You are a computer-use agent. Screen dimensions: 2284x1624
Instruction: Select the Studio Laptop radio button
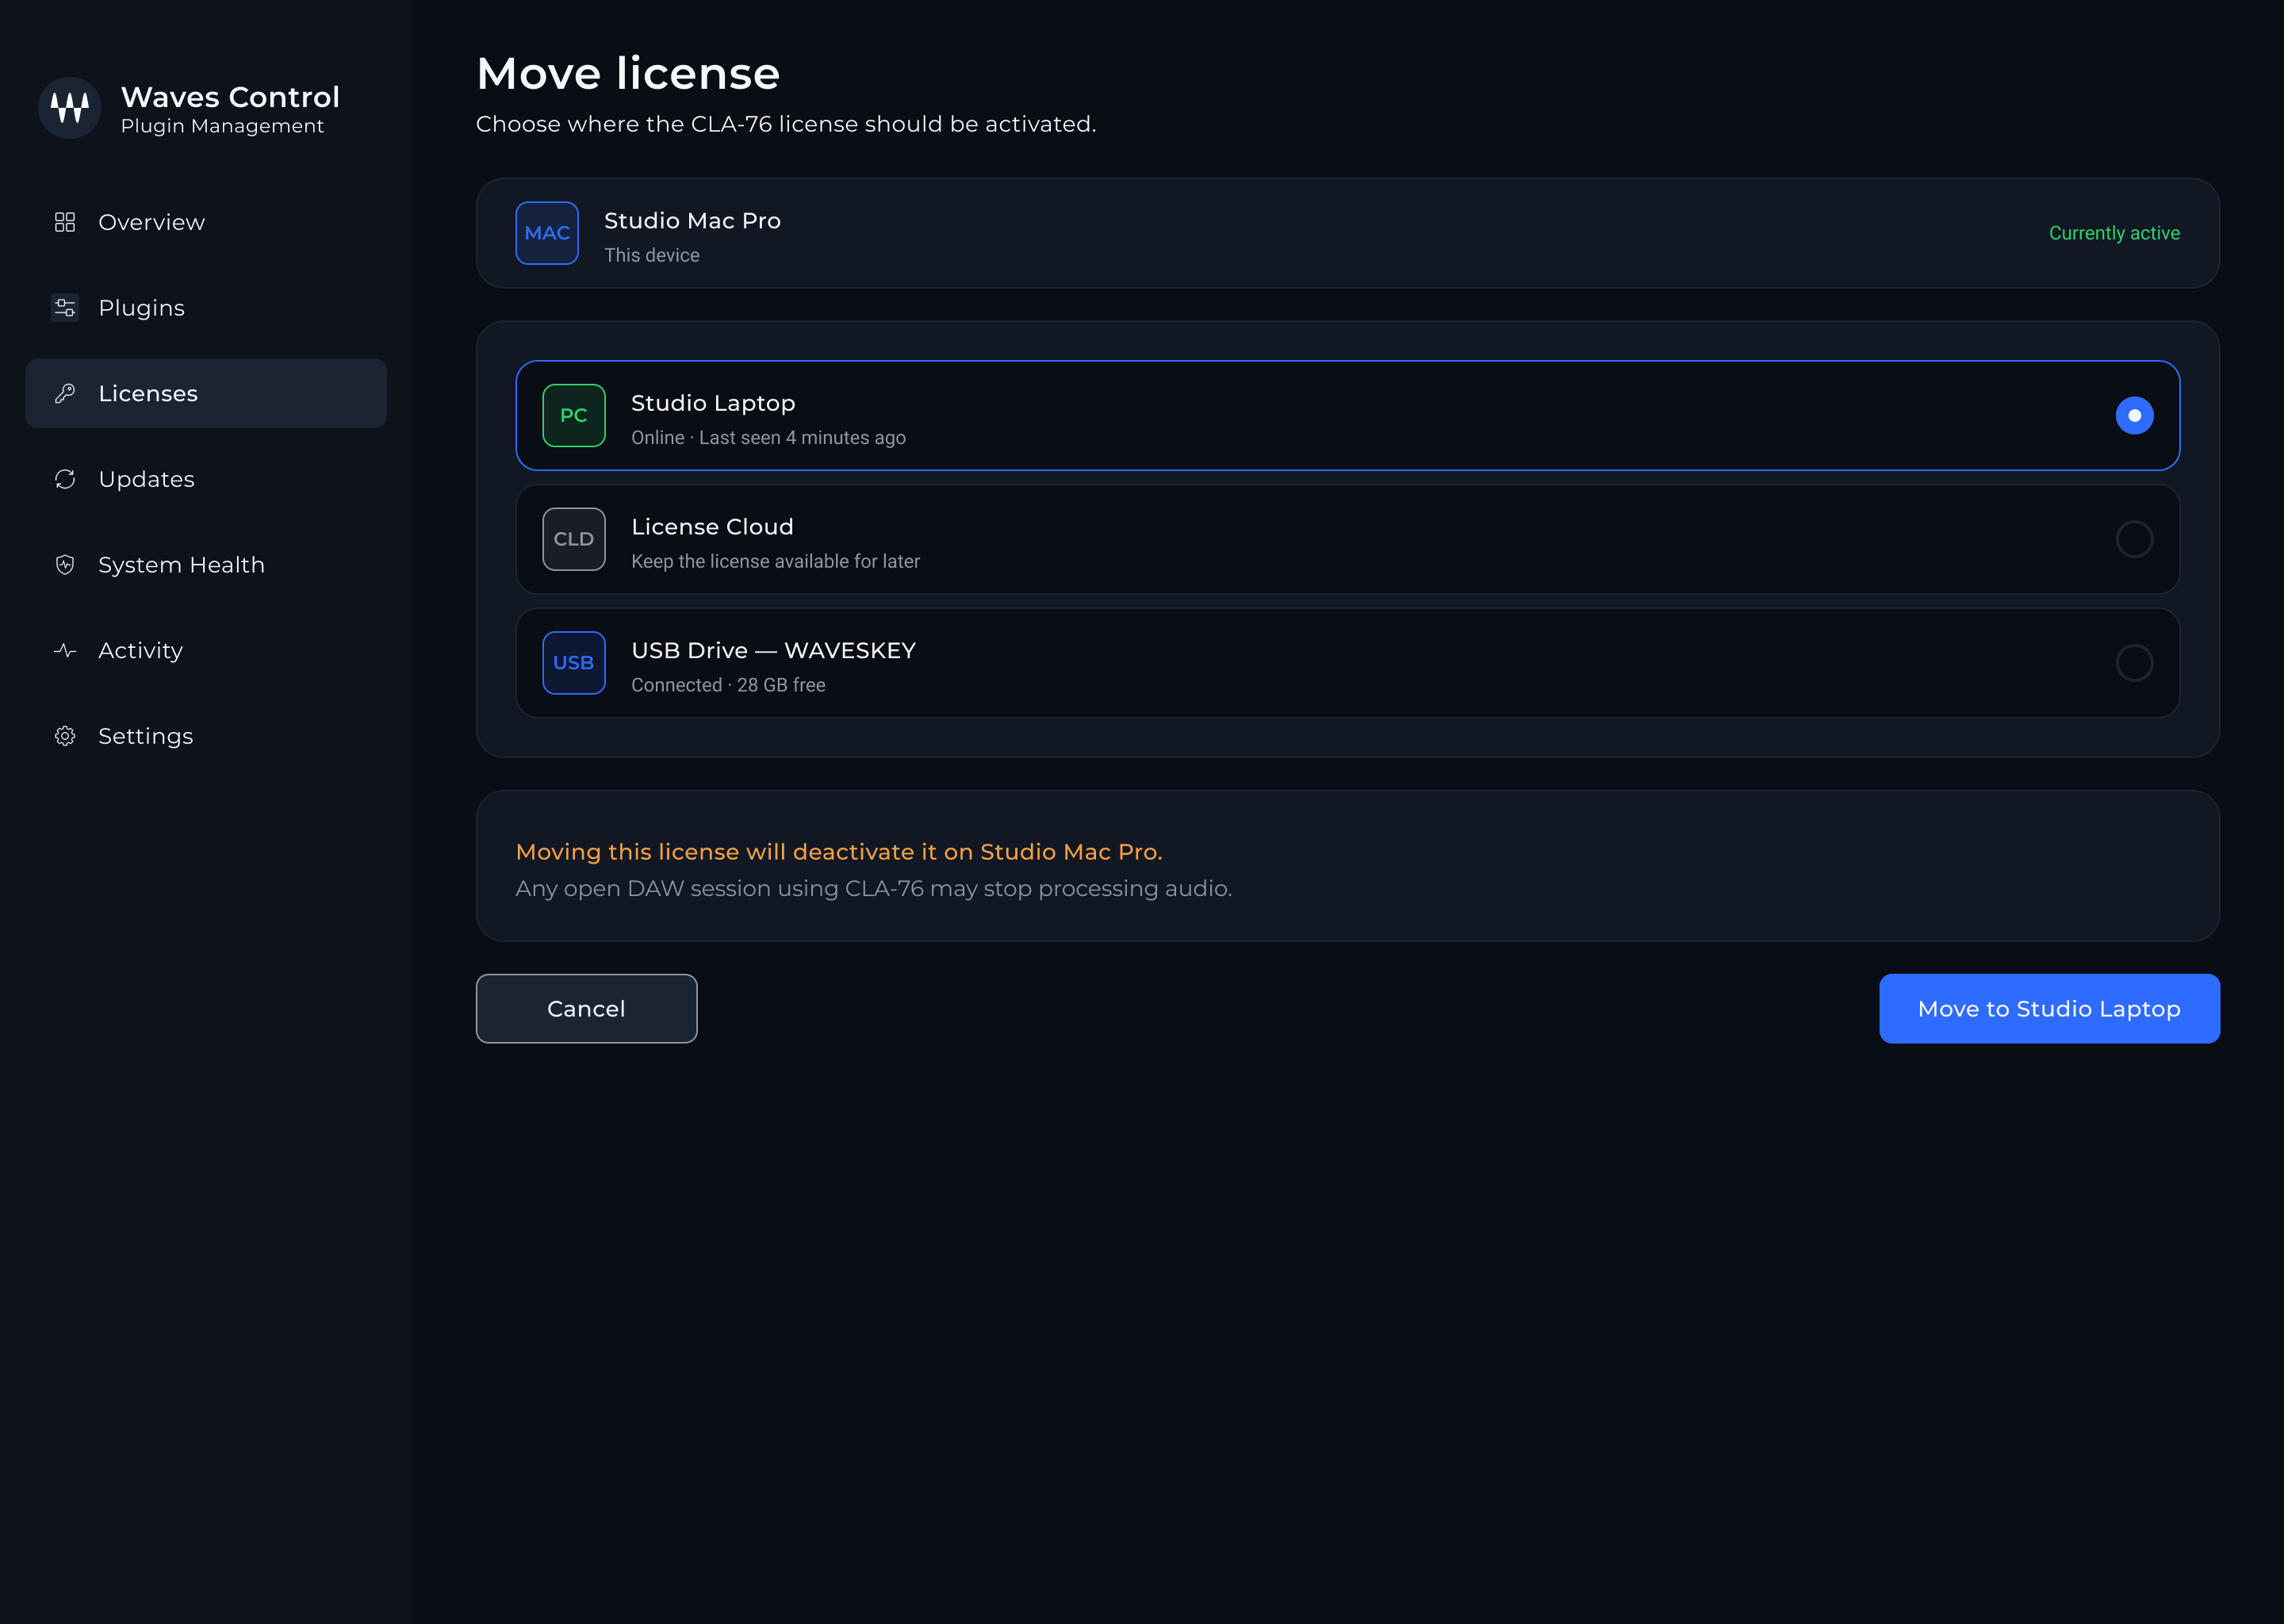click(2134, 415)
